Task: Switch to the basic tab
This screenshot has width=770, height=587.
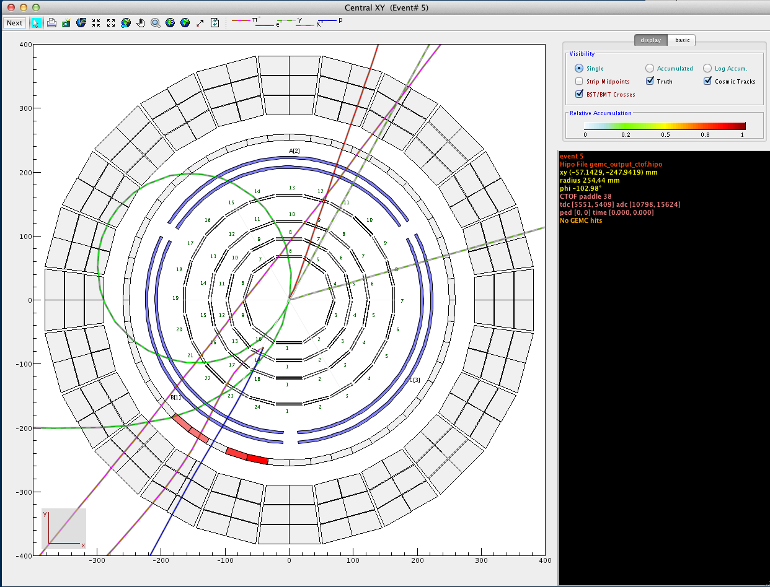Action: 682,40
